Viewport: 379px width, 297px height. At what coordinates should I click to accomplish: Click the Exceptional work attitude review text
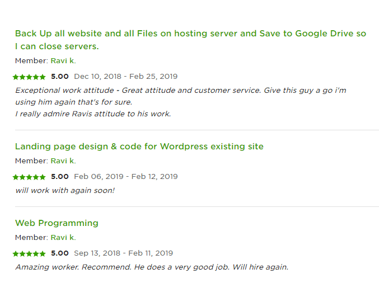(181, 96)
